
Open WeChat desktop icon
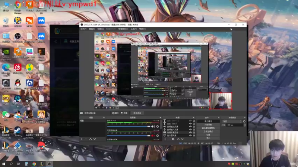click(6, 115)
